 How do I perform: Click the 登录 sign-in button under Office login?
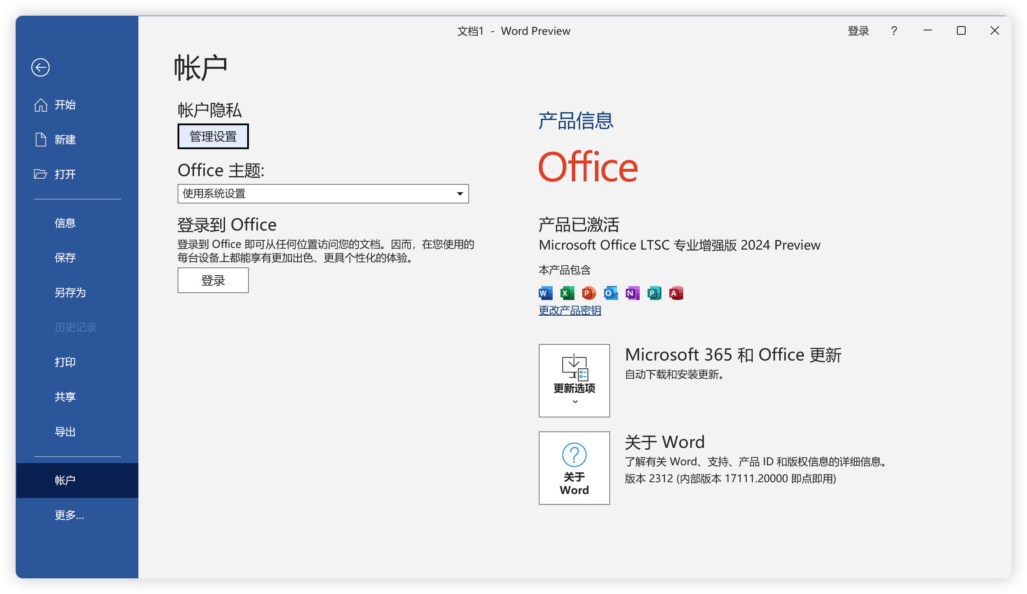213,280
